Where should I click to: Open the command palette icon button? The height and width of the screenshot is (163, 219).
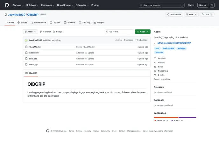(x=212, y=5)
